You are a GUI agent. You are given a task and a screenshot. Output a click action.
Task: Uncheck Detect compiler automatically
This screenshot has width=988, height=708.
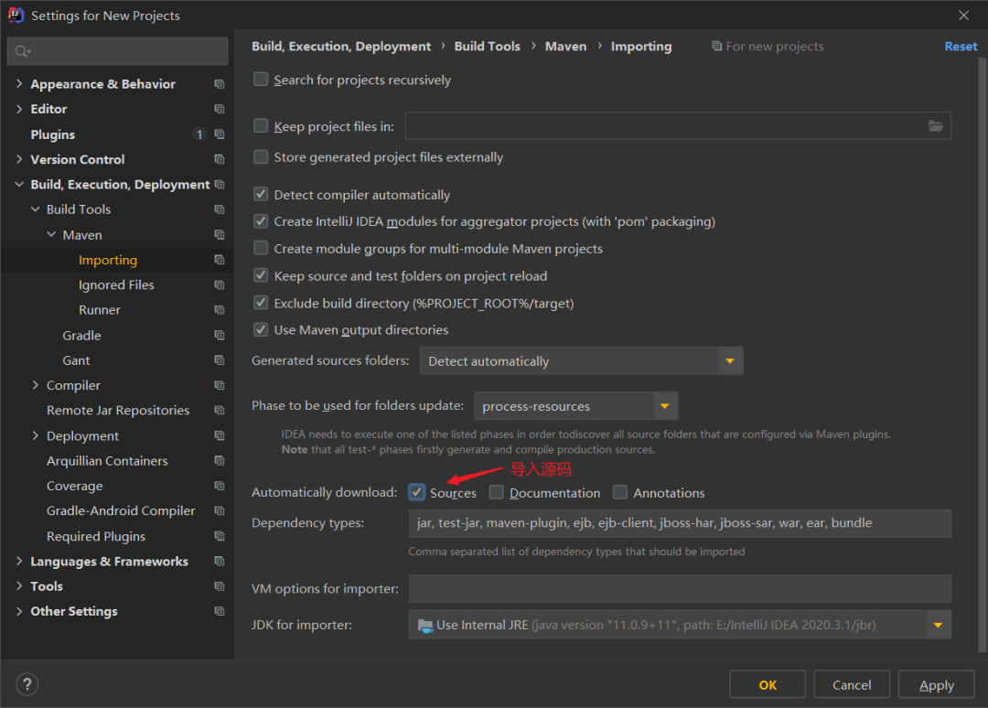click(260, 194)
